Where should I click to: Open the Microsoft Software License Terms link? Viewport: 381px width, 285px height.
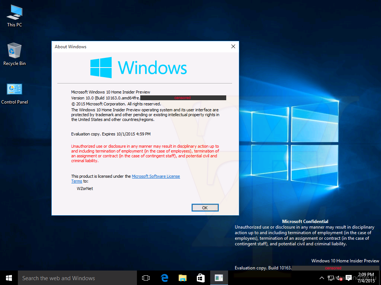pos(156,176)
